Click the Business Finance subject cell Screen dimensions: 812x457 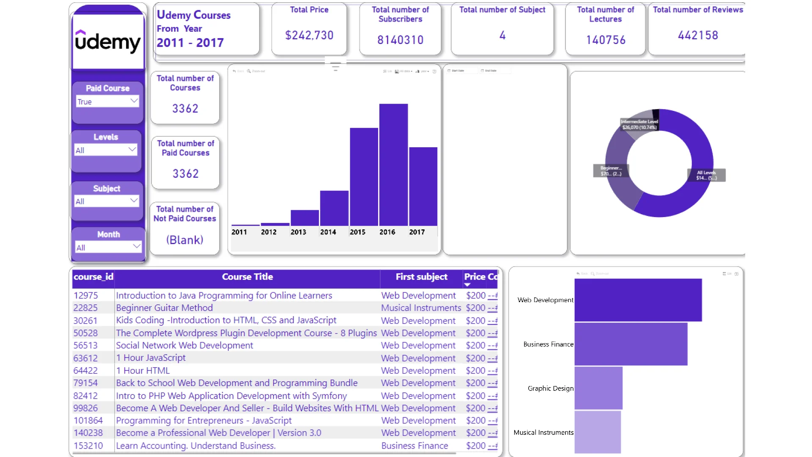point(414,446)
